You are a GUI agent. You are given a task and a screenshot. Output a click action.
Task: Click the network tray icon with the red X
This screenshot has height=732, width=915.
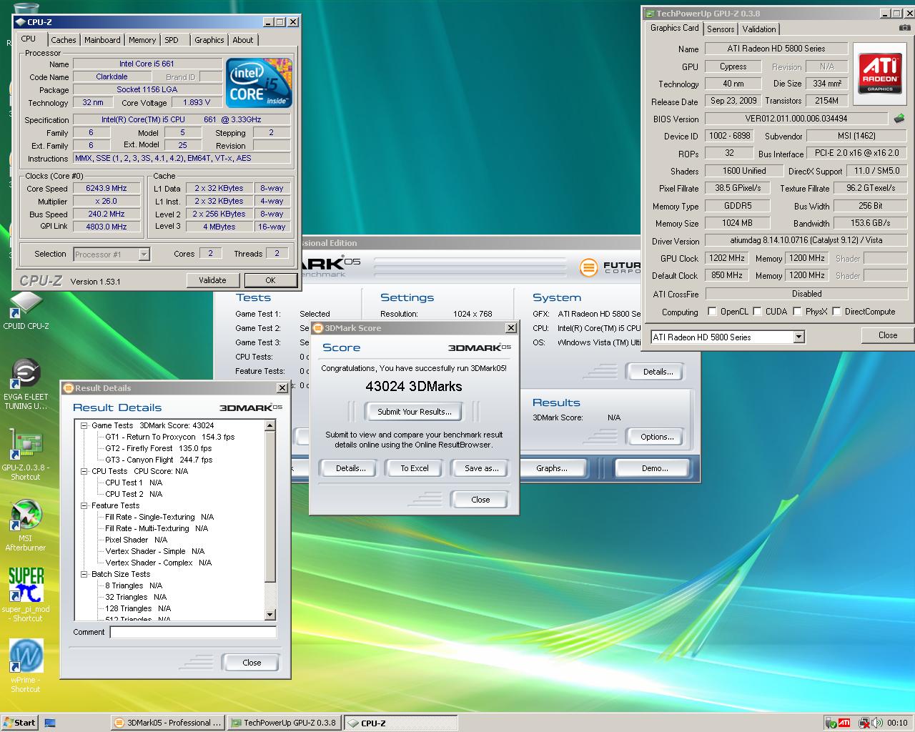864,723
